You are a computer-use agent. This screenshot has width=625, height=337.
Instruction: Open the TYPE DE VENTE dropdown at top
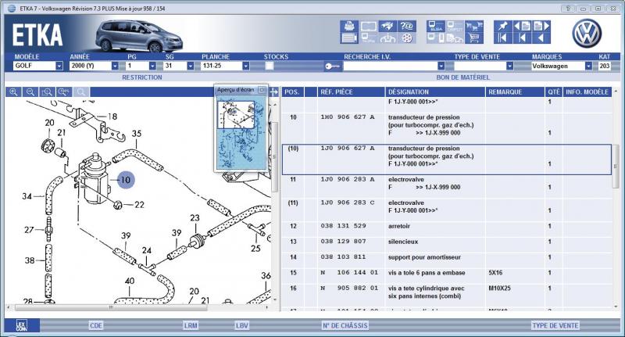coord(509,66)
